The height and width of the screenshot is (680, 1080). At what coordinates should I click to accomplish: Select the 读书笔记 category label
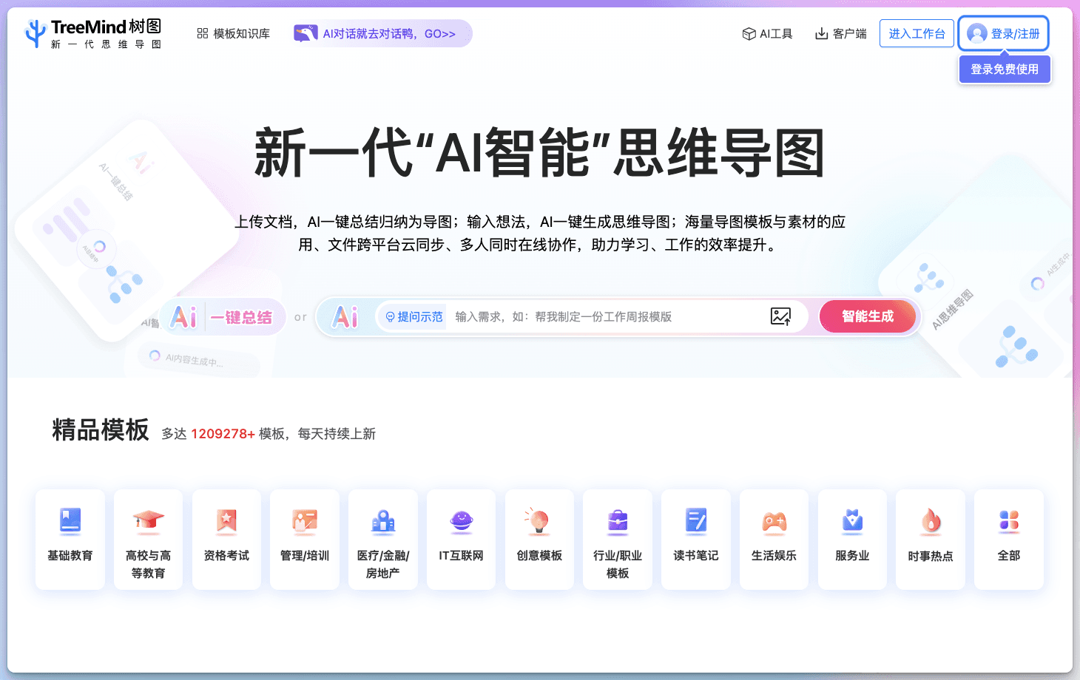tap(696, 556)
